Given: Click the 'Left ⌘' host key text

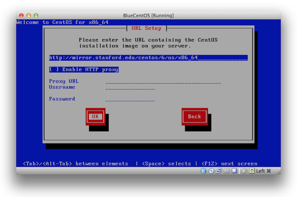Looking at the screenshot, I should pyautogui.click(x=264, y=171).
